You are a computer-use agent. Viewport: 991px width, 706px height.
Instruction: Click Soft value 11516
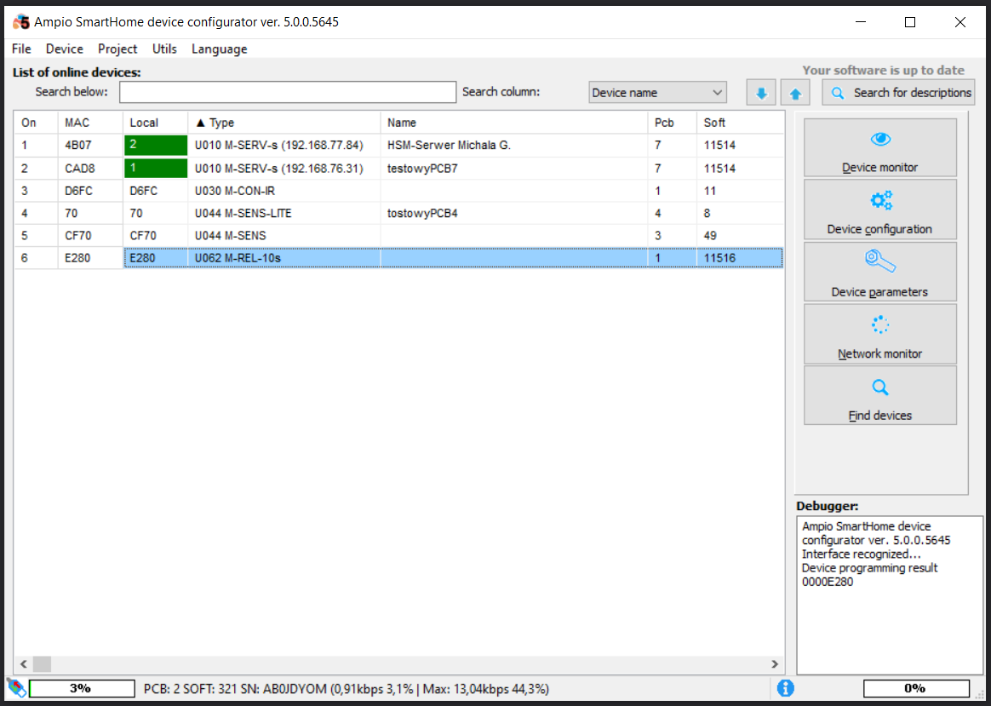tap(720, 258)
